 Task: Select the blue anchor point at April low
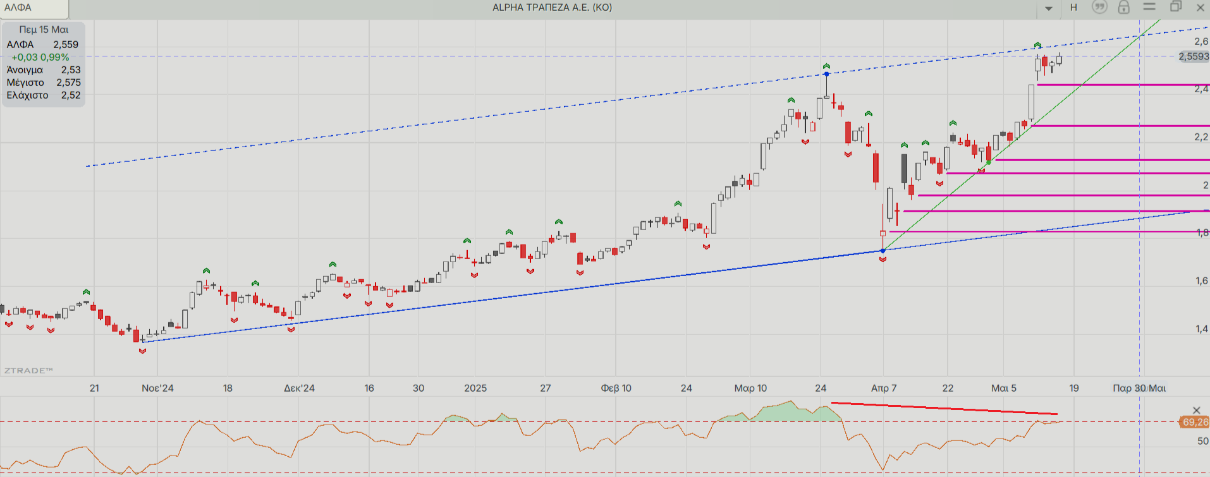[883, 251]
